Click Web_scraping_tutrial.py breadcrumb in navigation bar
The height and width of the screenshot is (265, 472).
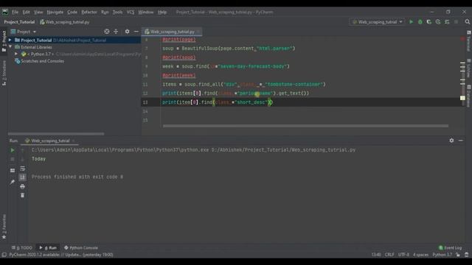(x=64, y=22)
